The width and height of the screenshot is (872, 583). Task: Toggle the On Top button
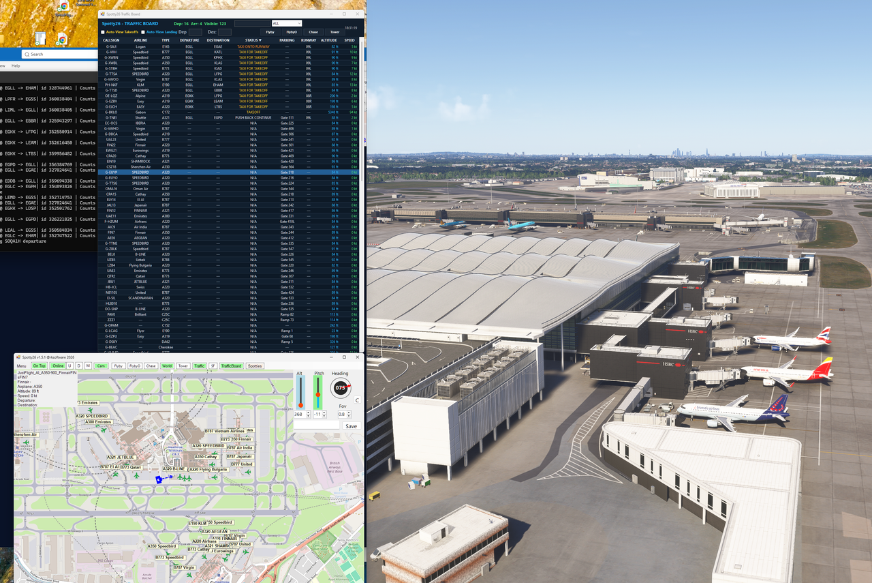(39, 366)
